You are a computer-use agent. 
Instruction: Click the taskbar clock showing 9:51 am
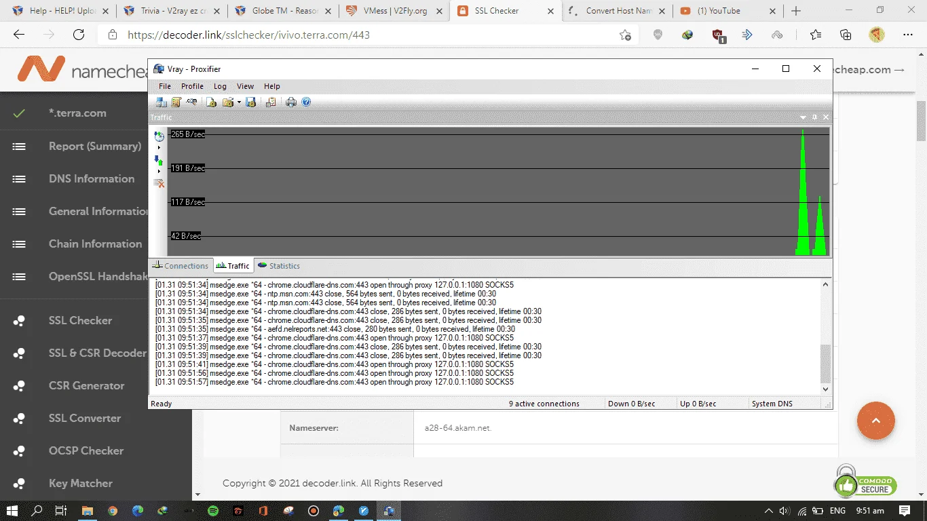[870, 511]
